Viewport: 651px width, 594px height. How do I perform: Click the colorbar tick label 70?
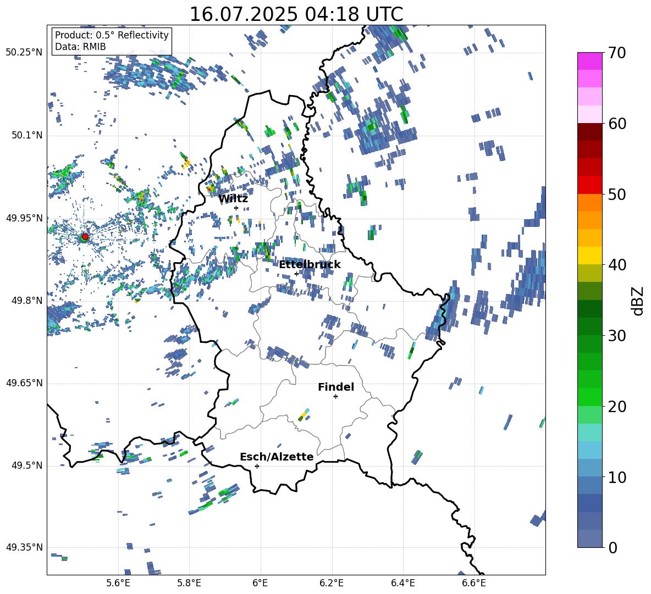(617, 53)
